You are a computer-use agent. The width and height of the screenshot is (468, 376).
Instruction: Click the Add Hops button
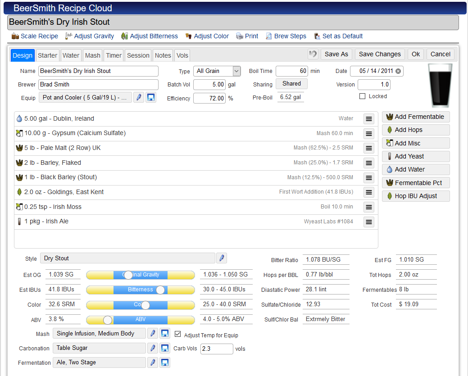[416, 130]
